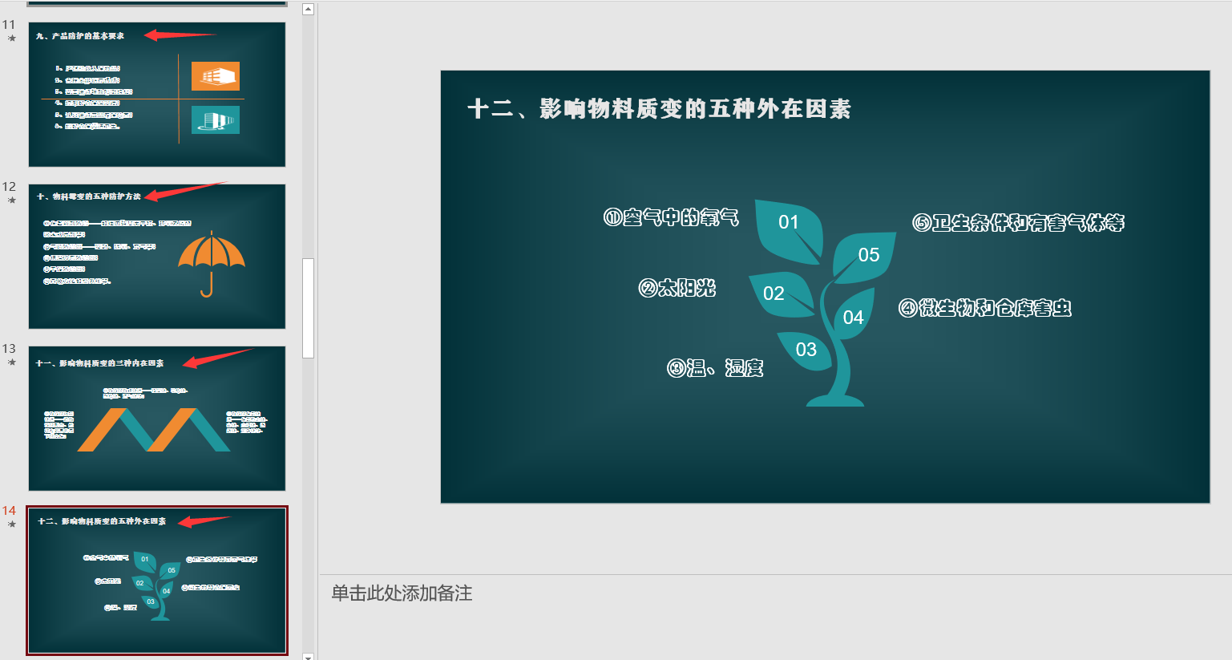Click slide number 12 in the panel

pos(9,187)
